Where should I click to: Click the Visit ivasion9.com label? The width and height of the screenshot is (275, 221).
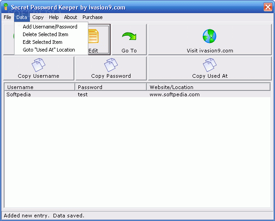point(210,51)
